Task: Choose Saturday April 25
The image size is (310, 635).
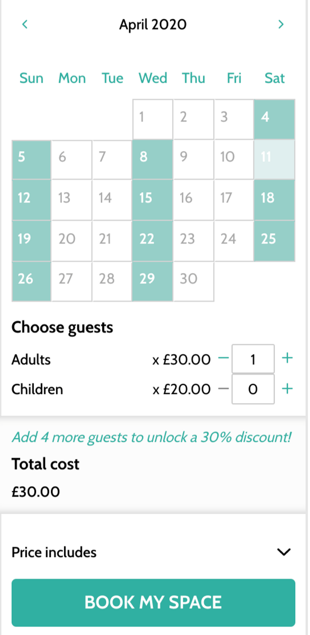Action: [x=274, y=241]
